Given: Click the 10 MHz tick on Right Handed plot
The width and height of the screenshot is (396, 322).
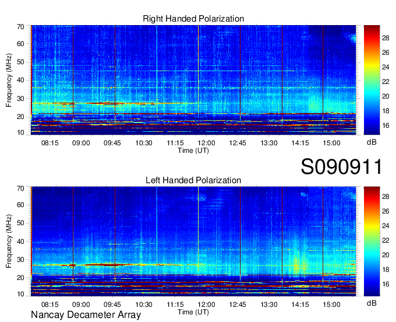Looking at the screenshot, I should (20, 132).
